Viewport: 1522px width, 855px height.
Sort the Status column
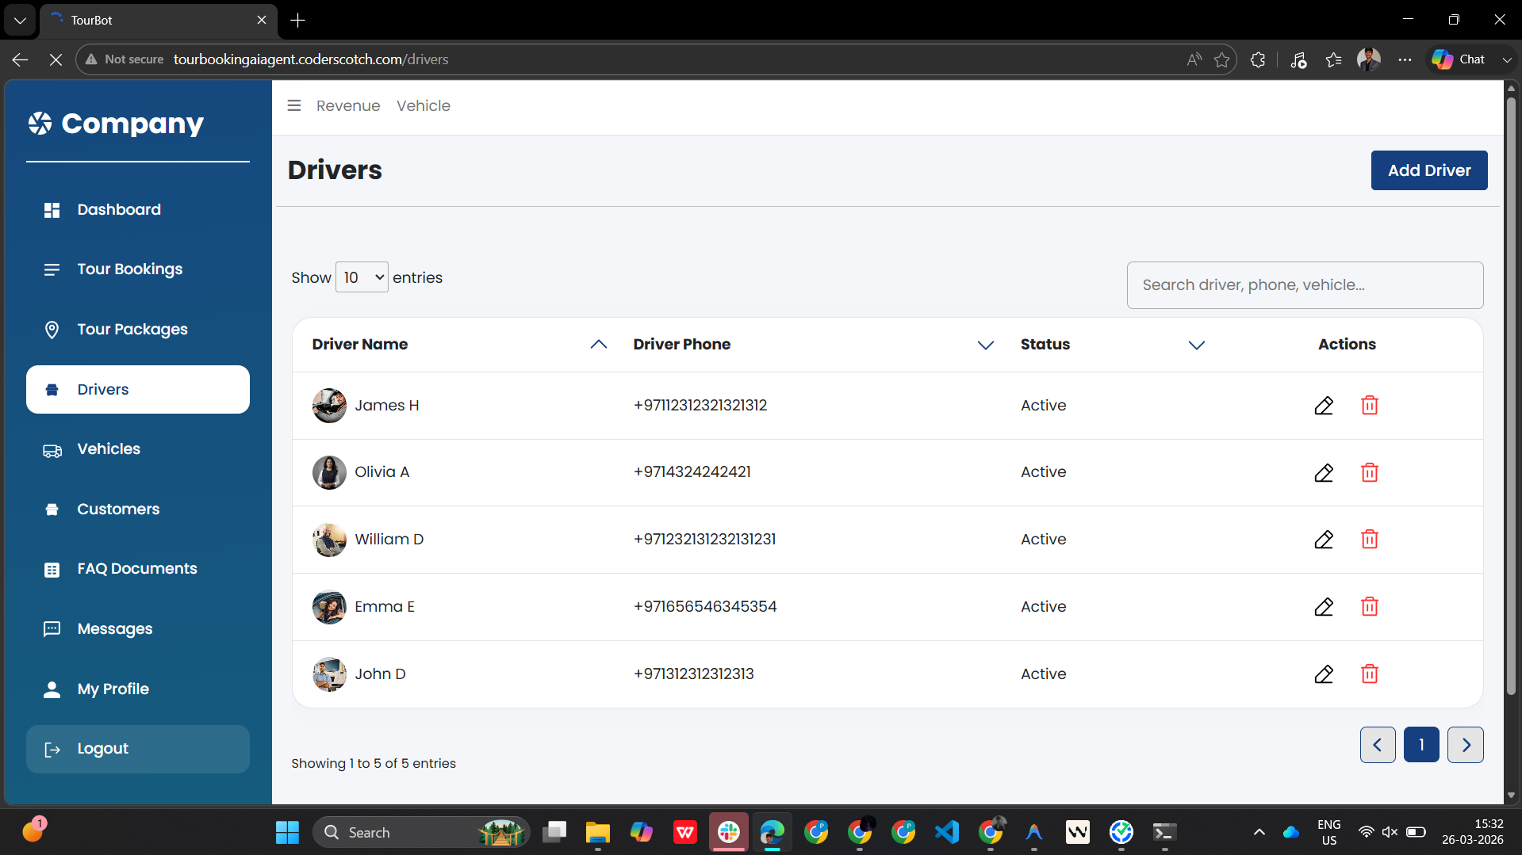(x=1197, y=345)
